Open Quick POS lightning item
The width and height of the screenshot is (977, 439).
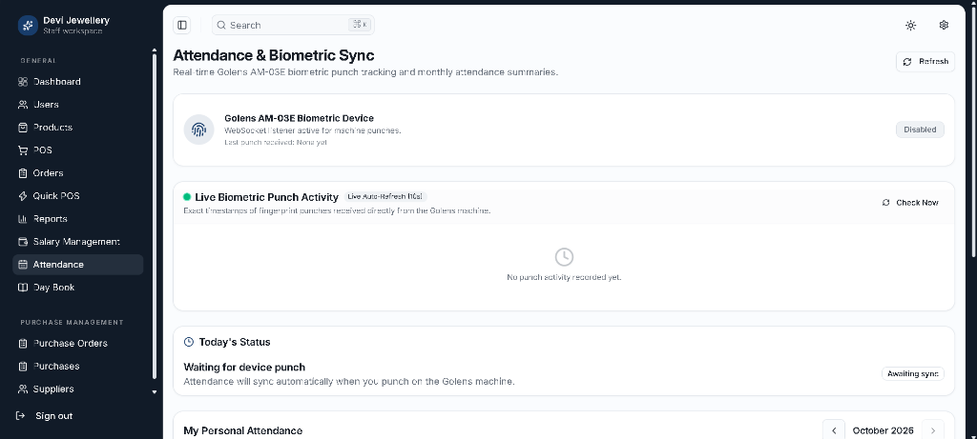(x=78, y=196)
